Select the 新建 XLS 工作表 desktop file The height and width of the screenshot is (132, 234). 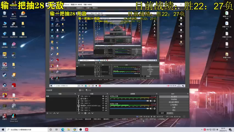227,15
